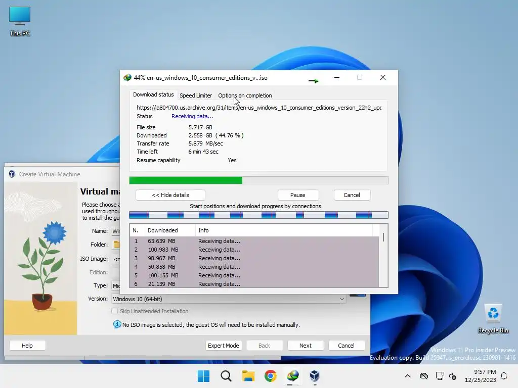Image resolution: width=518 pixels, height=388 pixels.
Task: Switch to Internet Download Manager taskbar icon
Action: (293, 376)
